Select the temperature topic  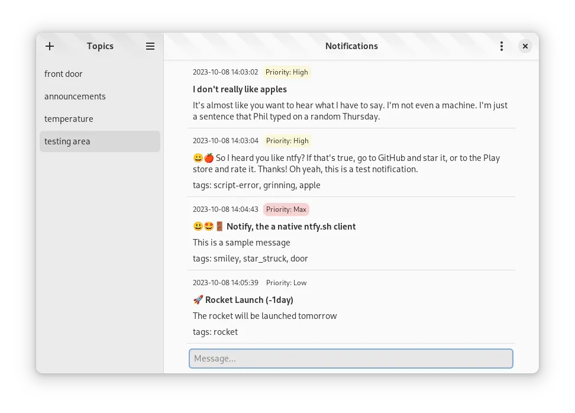pos(69,118)
